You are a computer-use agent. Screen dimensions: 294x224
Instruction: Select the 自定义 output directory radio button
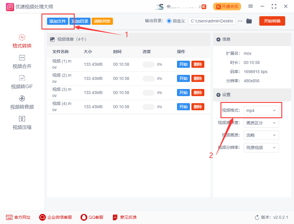[169, 21]
